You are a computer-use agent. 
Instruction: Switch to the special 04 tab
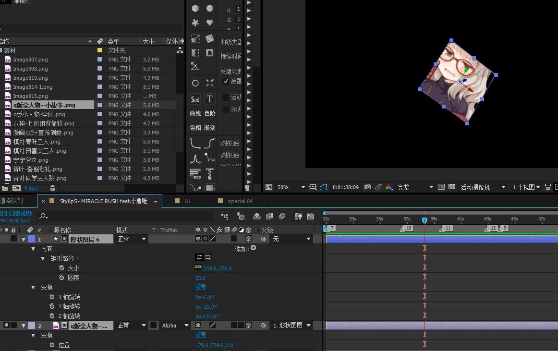[x=240, y=201]
